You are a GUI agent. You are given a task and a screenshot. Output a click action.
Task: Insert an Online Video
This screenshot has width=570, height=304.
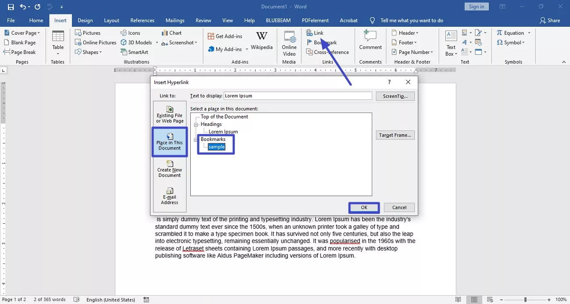click(289, 43)
